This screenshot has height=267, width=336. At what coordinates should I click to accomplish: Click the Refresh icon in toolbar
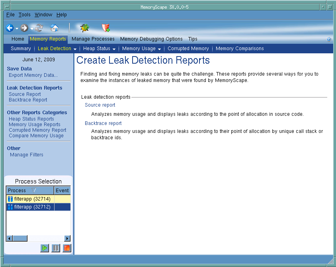[39, 28]
